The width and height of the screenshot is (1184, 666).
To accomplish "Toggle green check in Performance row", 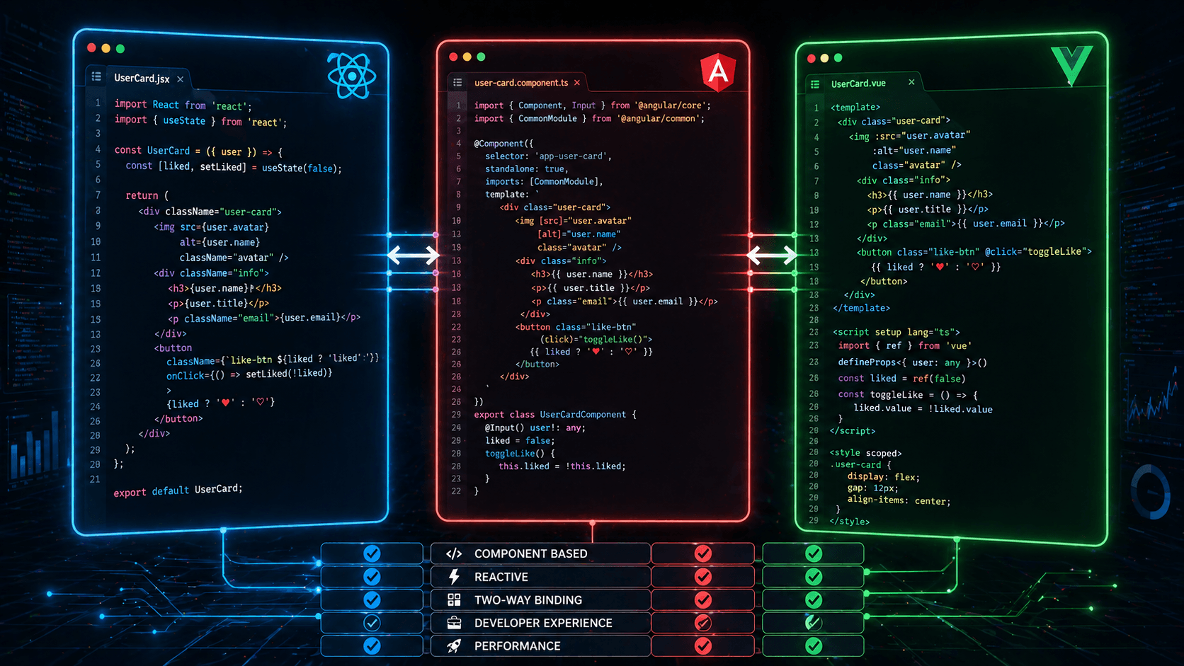I will tap(814, 646).
